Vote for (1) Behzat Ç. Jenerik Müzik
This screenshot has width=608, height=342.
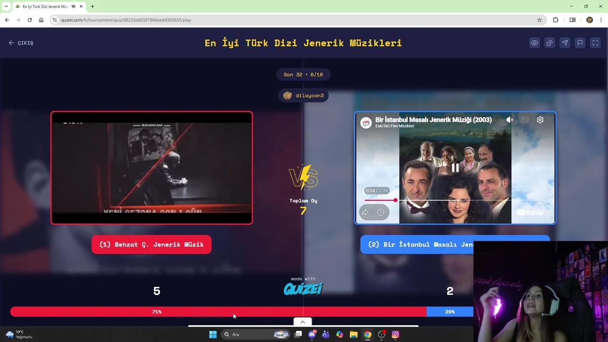(152, 244)
